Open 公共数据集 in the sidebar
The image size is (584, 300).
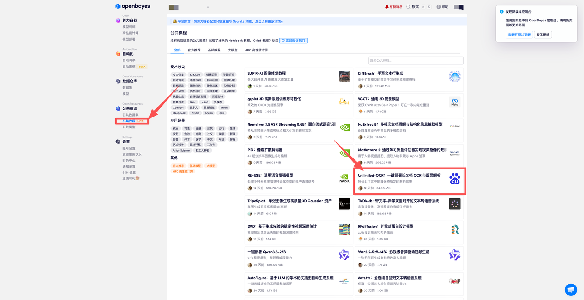coord(130,115)
